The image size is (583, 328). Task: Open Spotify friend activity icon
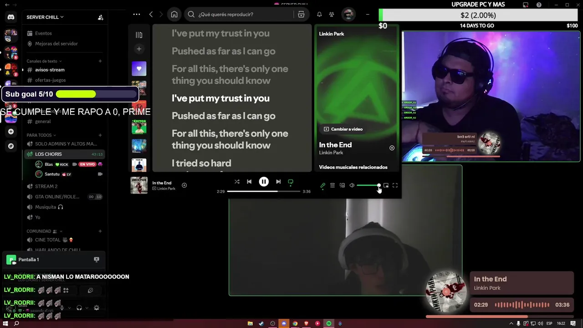pos(332,14)
